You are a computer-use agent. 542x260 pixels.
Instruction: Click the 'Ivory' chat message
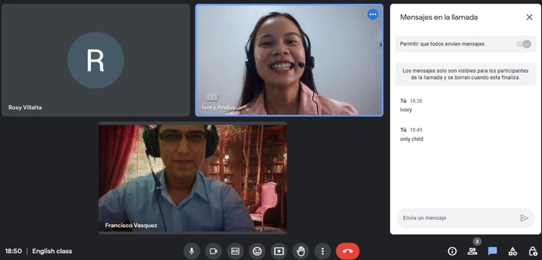pos(406,110)
